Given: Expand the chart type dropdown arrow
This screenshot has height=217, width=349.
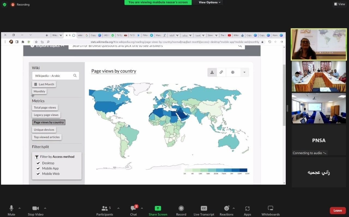Looking at the screenshot, I should [x=244, y=72].
